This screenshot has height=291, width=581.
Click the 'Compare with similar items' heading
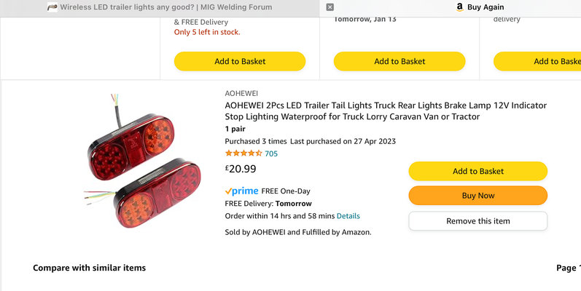click(x=89, y=268)
